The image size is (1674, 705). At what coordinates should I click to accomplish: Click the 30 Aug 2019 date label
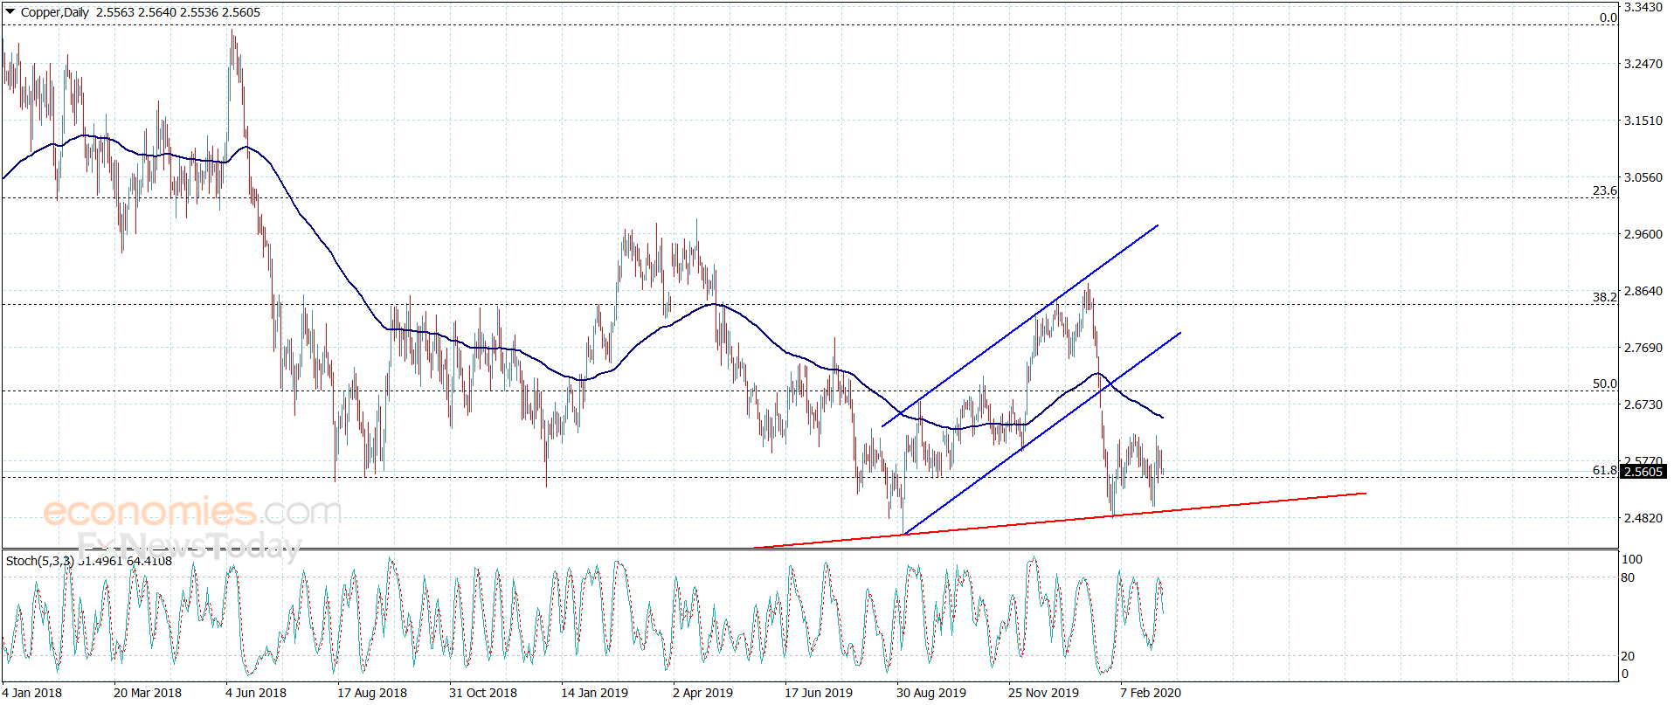(931, 693)
